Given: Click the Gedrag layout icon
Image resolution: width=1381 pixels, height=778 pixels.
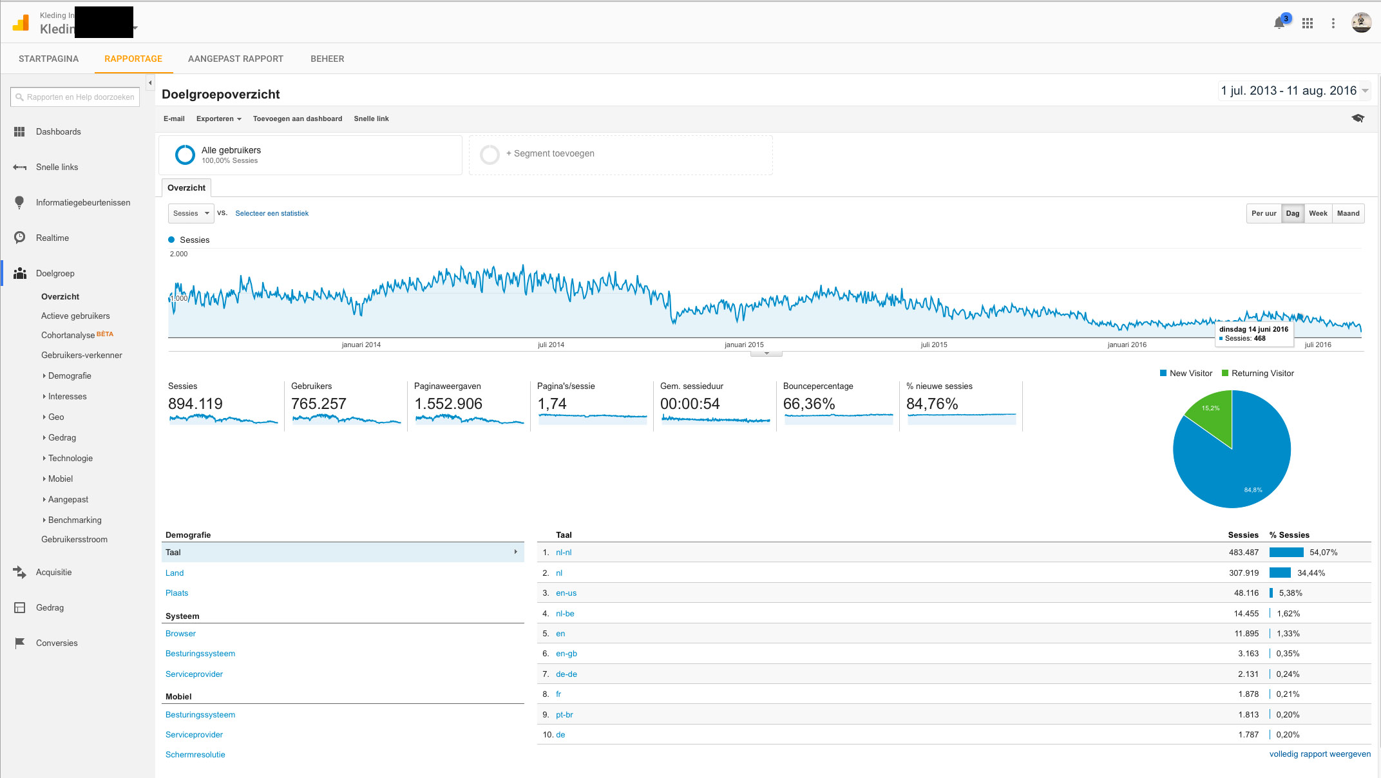Looking at the screenshot, I should [x=19, y=607].
